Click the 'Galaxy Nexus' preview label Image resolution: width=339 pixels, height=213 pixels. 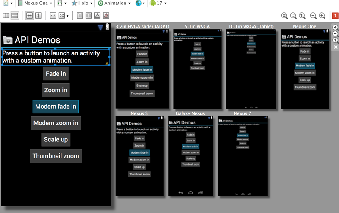click(x=190, y=113)
